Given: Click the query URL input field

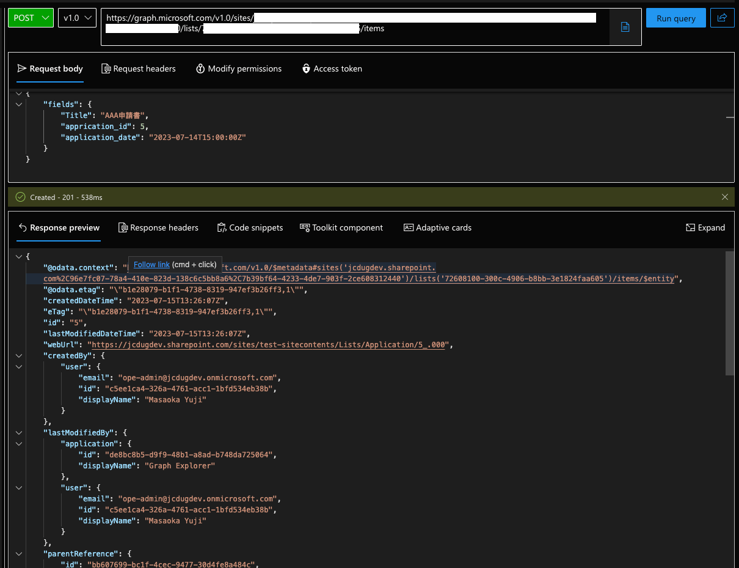Looking at the screenshot, I should (x=355, y=27).
